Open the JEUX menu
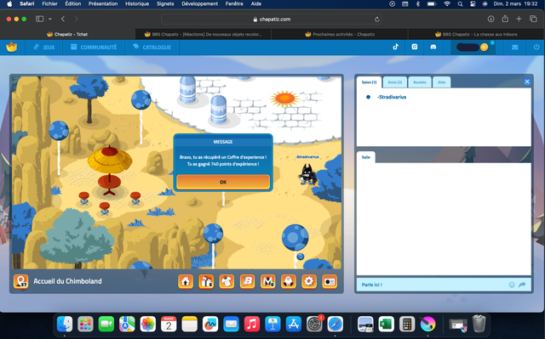This screenshot has height=339, width=545. (43, 47)
